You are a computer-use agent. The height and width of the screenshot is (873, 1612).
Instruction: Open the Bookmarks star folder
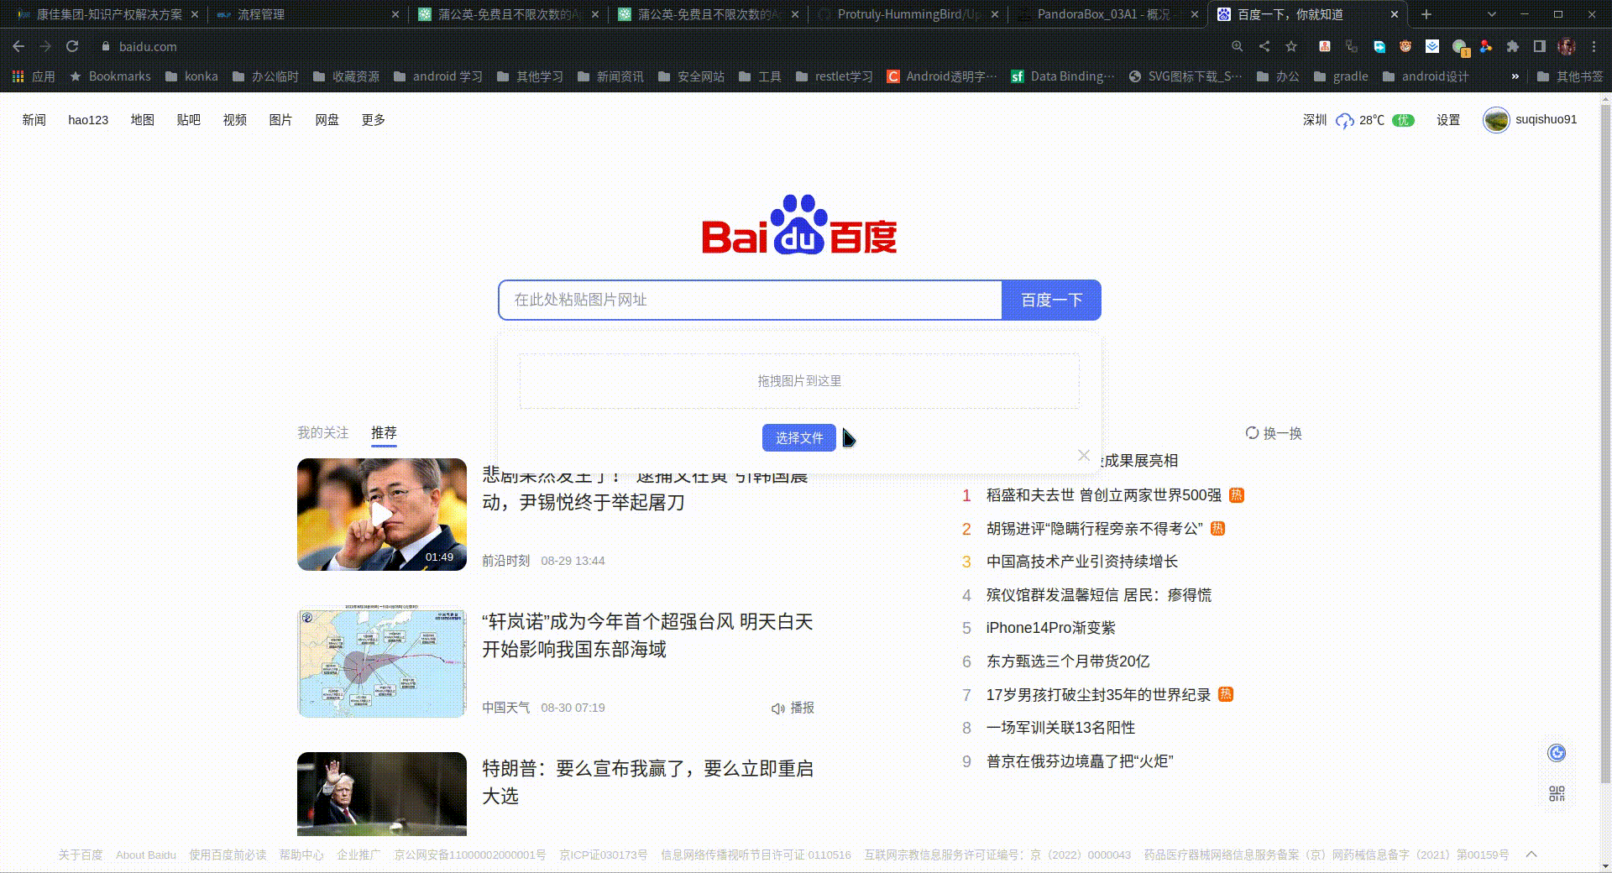(110, 76)
